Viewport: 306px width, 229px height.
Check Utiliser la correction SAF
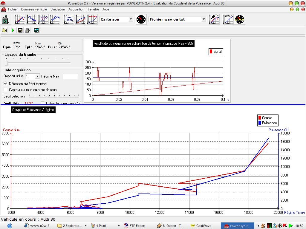(x=43, y=103)
